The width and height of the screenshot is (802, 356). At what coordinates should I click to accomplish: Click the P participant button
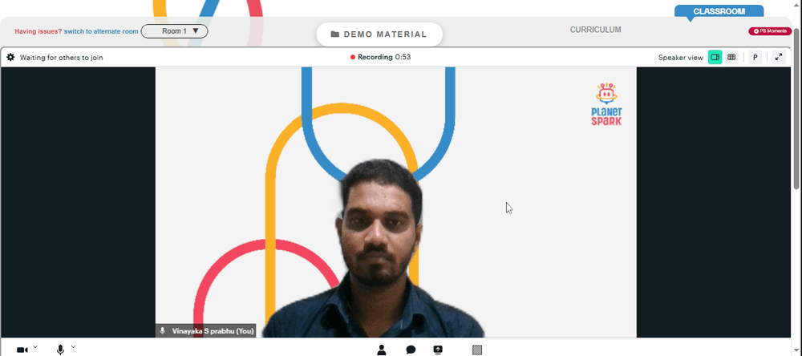[755, 57]
